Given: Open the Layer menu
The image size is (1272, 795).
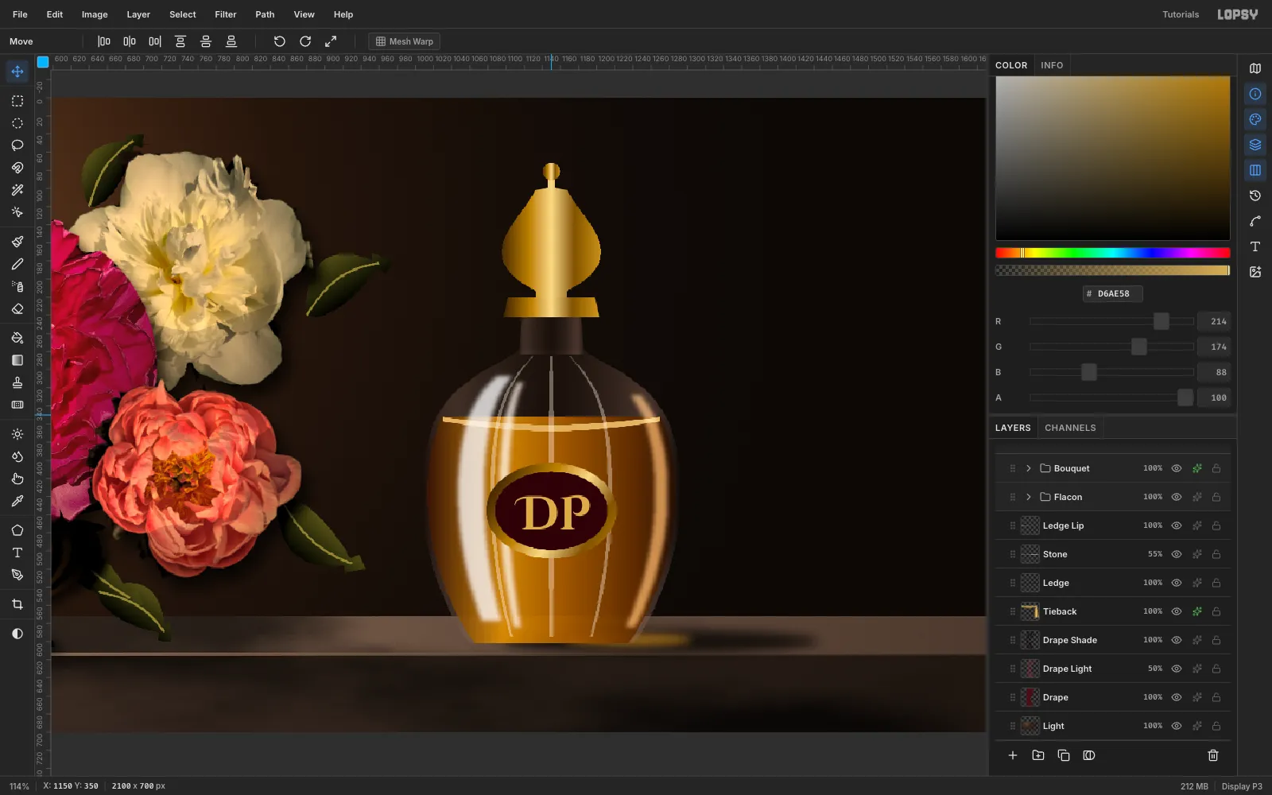Looking at the screenshot, I should click(138, 14).
